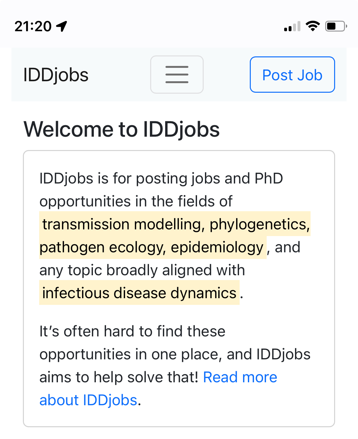Click the Post Job button
Image resolution: width=358 pixels, height=439 pixels.
[x=292, y=75]
